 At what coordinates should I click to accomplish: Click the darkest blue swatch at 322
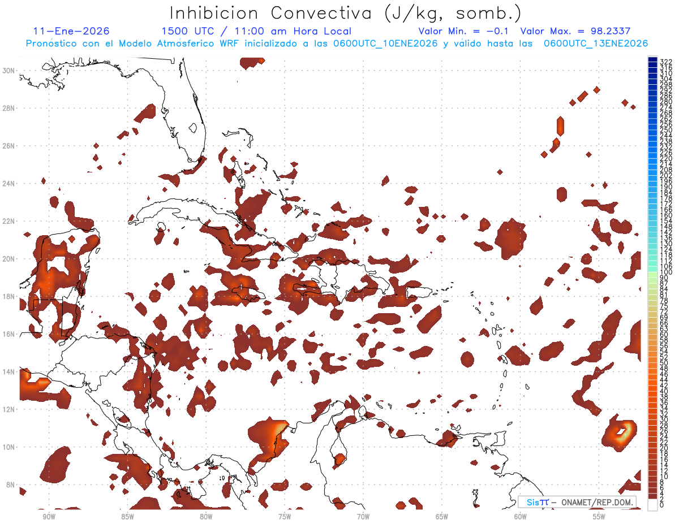pyautogui.click(x=653, y=60)
